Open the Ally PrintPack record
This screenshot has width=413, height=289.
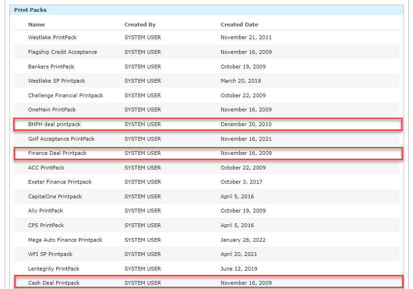click(45, 211)
